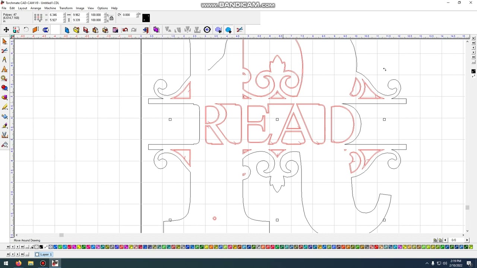Viewport: 477px width, 268px height.
Task: Increase the rotation angle spinner
Action: point(138,14)
